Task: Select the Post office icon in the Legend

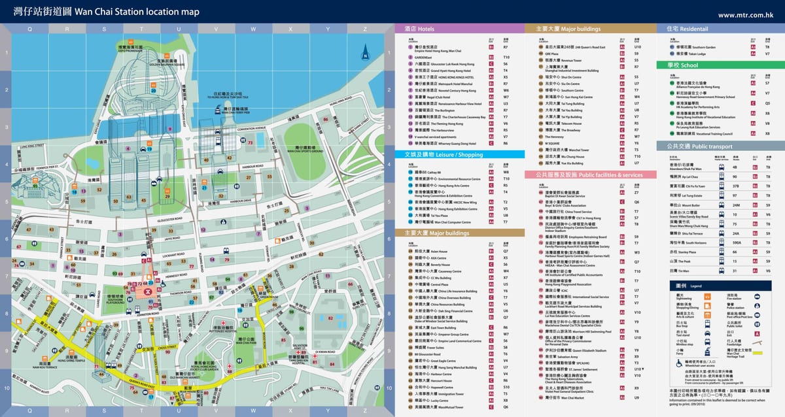Action: tap(757, 315)
